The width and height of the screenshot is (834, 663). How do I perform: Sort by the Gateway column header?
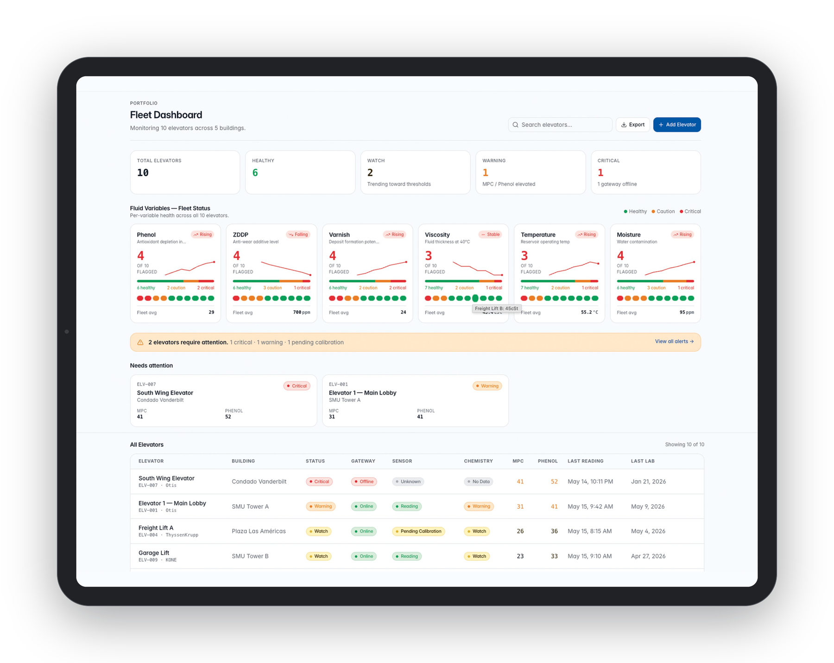pyautogui.click(x=363, y=461)
